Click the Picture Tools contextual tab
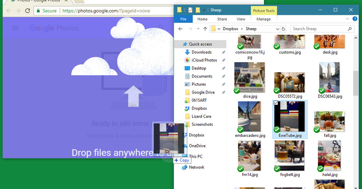The height and width of the screenshot is (189, 362). tap(264, 11)
